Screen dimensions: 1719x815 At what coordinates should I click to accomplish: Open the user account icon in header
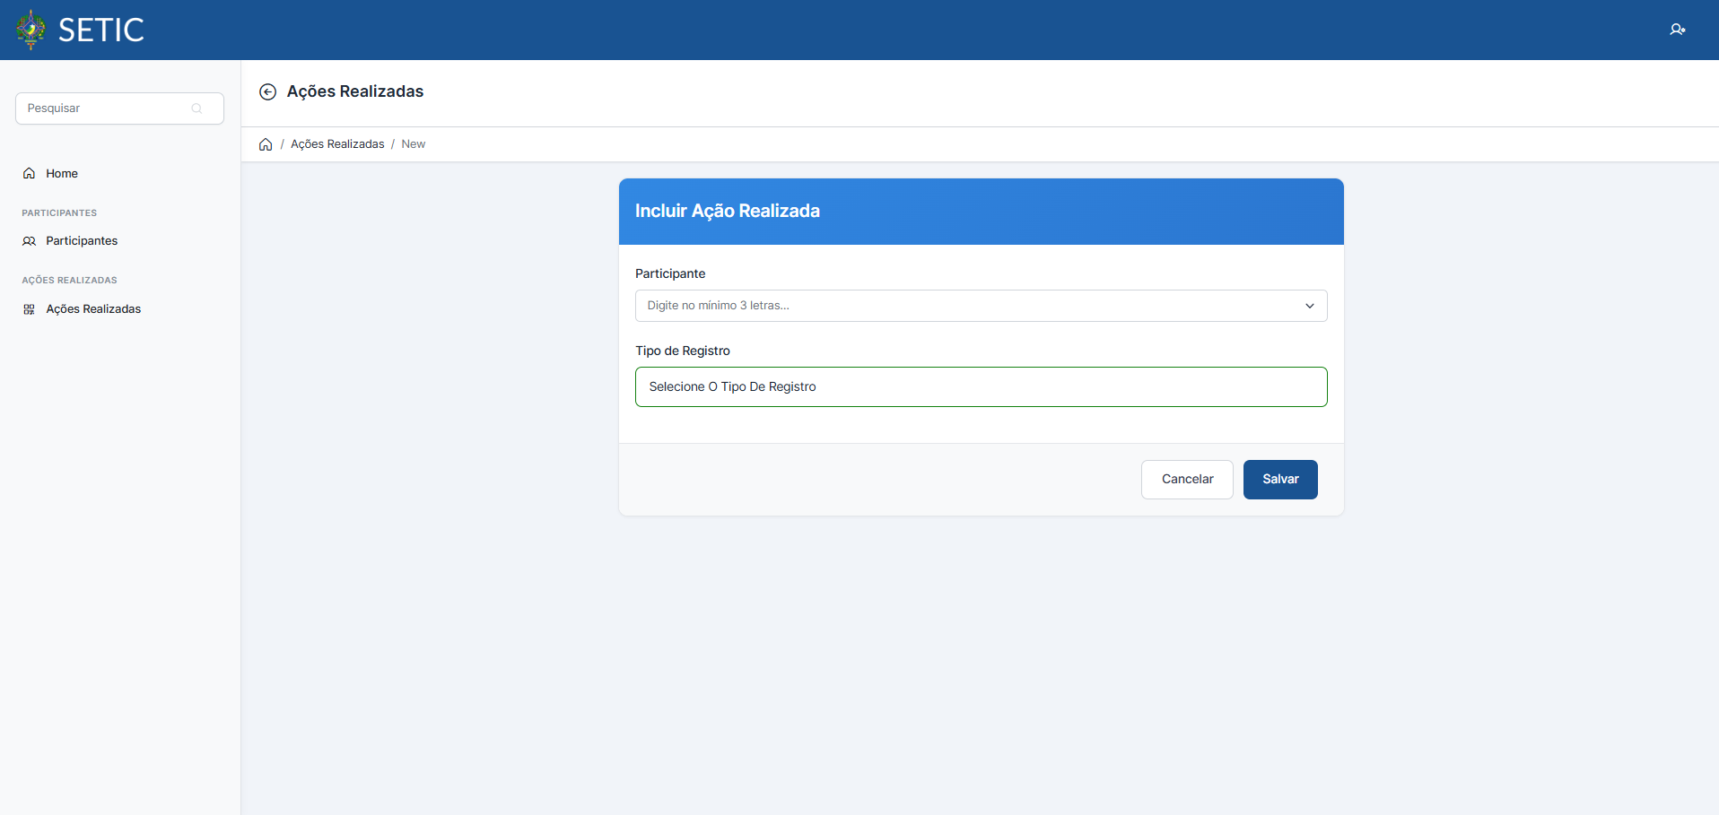pos(1677,30)
